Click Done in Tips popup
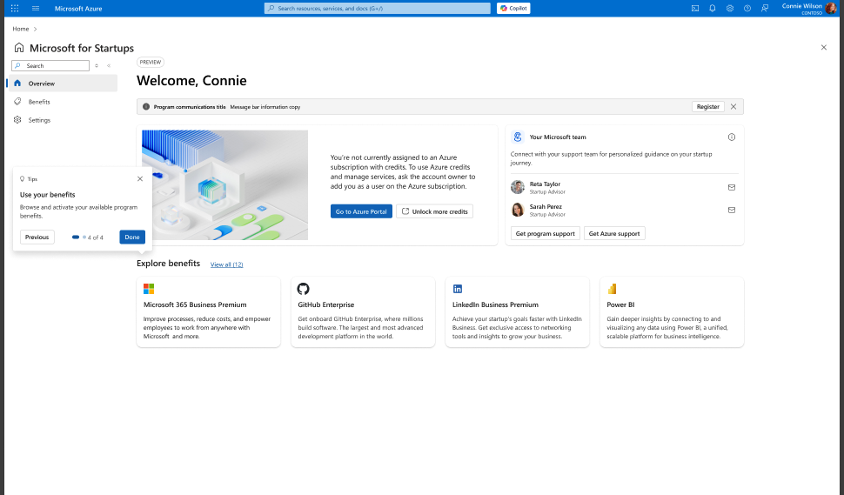844x495 pixels. click(x=132, y=237)
